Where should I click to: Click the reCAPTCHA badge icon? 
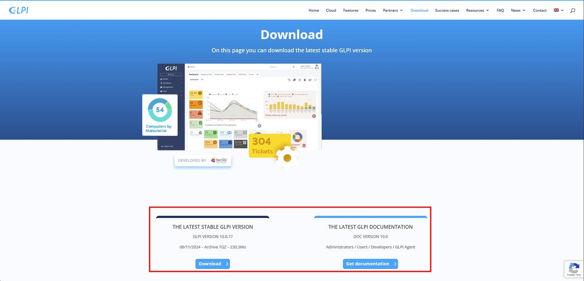[x=573, y=269]
